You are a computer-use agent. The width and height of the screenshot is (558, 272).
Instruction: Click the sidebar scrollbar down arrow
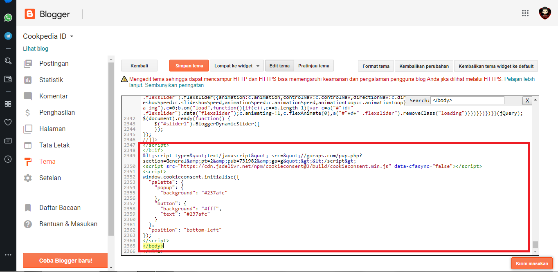click(x=111, y=267)
